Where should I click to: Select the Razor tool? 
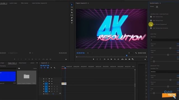(72, 12)
